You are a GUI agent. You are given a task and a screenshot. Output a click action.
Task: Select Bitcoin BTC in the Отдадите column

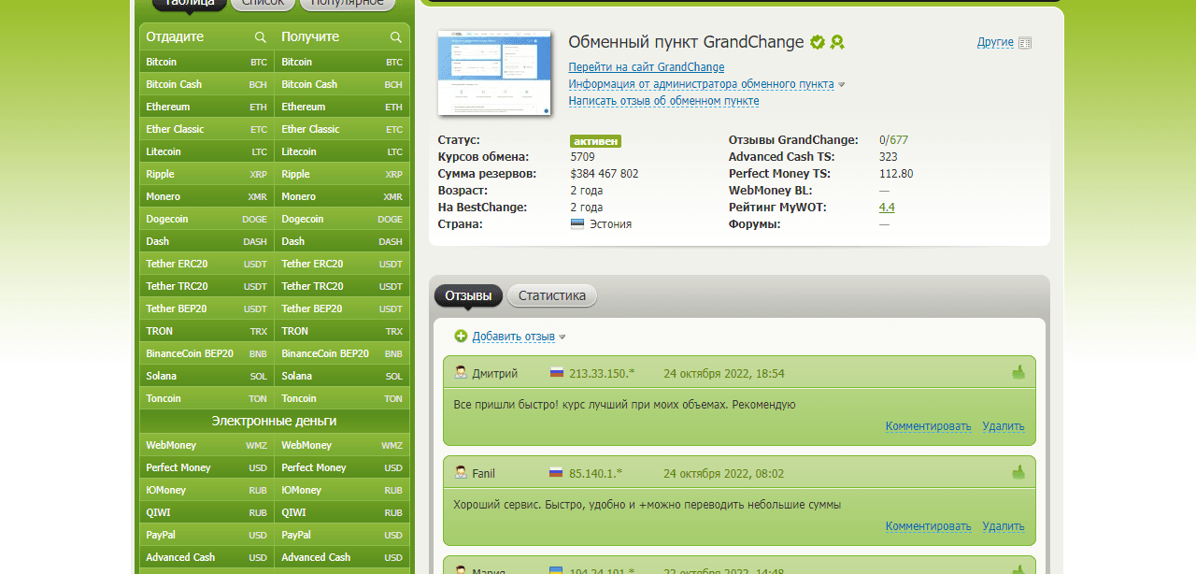click(x=206, y=62)
